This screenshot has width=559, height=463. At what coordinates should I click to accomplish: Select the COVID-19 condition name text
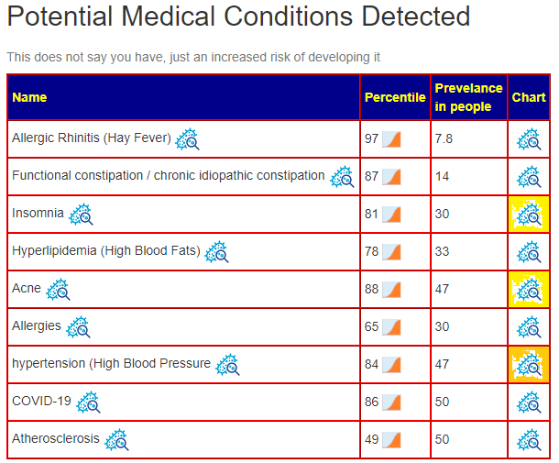42,402
